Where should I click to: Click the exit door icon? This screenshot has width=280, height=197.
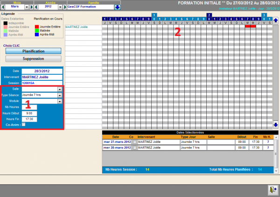pyautogui.click(x=272, y=189)
